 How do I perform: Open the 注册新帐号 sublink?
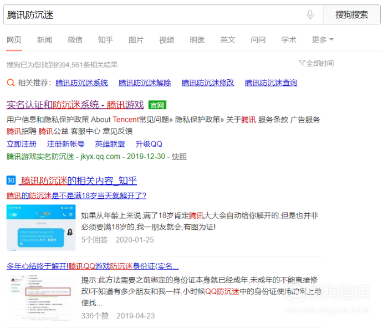tap(66, 144)
